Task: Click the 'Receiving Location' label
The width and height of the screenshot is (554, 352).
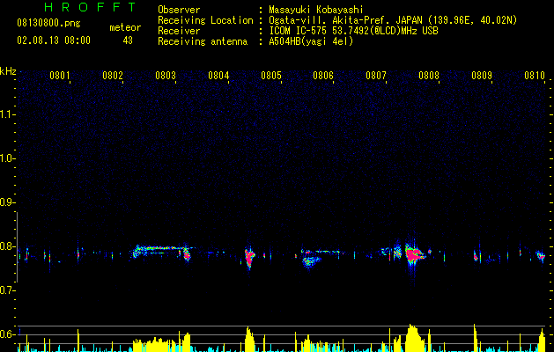Action: (205, 20)
